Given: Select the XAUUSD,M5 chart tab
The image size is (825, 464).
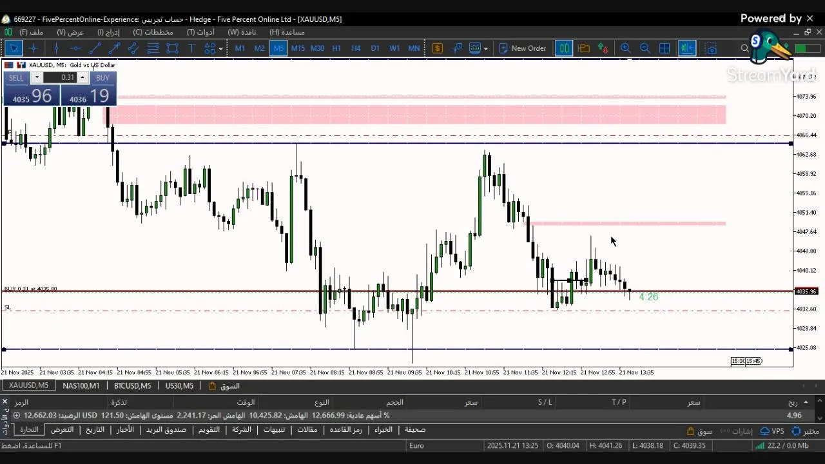Looking at the screenshot, I should [28, 386].
